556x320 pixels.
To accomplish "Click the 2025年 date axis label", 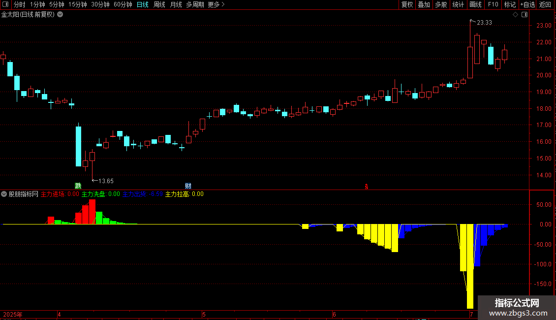I will [x=13, y=314].
